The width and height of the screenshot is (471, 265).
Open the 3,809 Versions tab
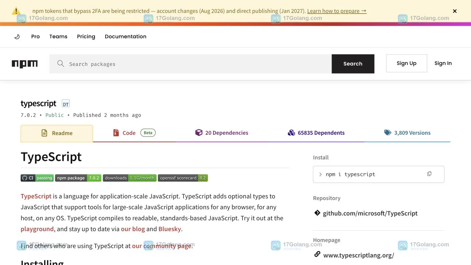pos(407,133)
